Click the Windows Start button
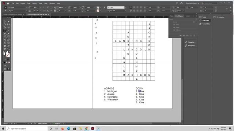This screenshot has width=234, height=131. (3, 128)
